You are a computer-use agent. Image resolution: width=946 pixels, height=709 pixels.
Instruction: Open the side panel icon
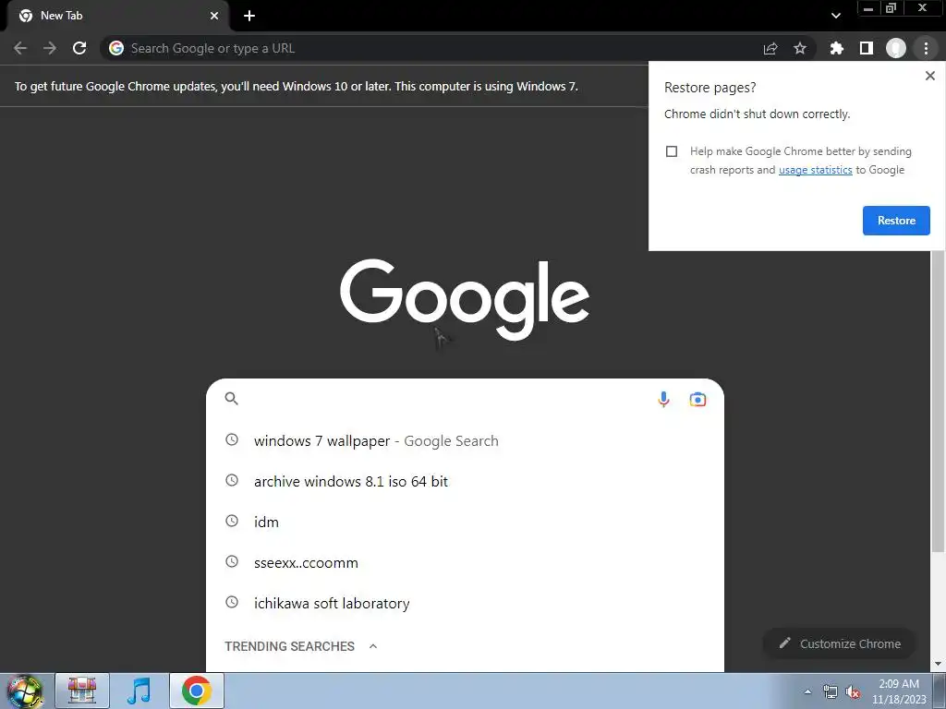click(867, 48)
